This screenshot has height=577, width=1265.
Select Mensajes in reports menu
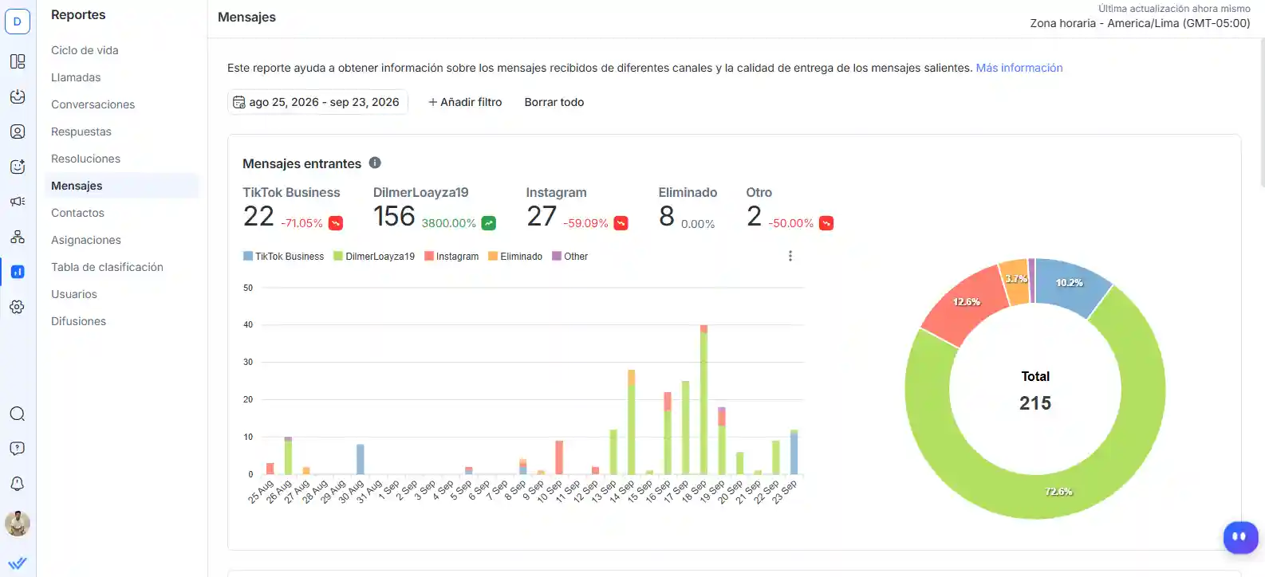(x=121, y=186)
